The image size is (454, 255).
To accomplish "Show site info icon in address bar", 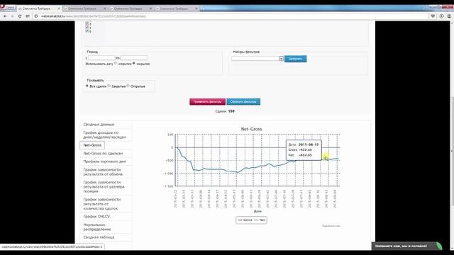I will click(x=36, y=16).
